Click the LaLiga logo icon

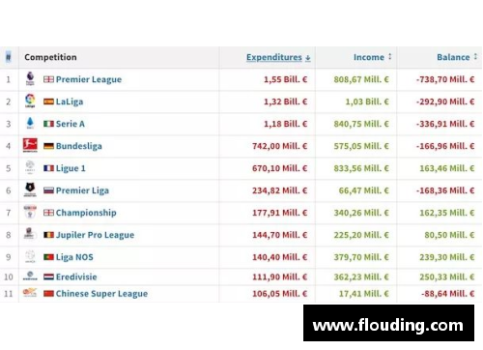coord(30,101)
